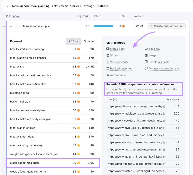Click the Volume column header in keyword table
The height and width of the screenshot is (175, 193).
click(x=89, y=41)
